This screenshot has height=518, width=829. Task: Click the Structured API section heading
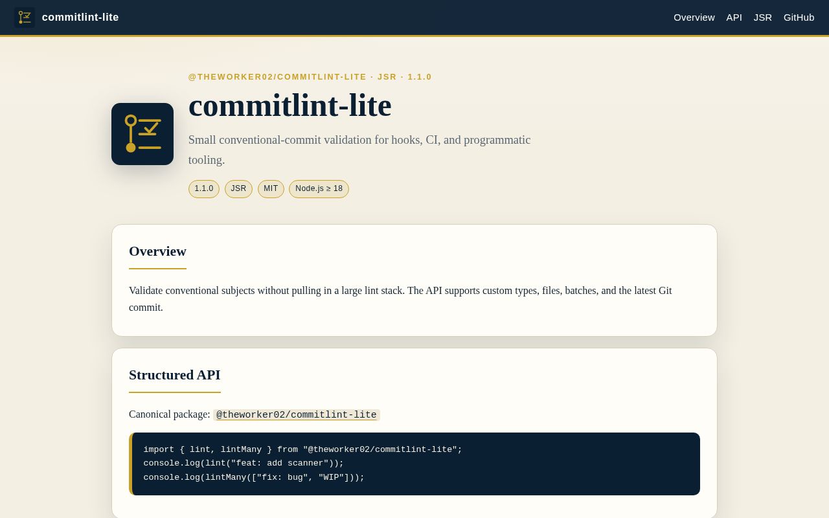[175, 375]
